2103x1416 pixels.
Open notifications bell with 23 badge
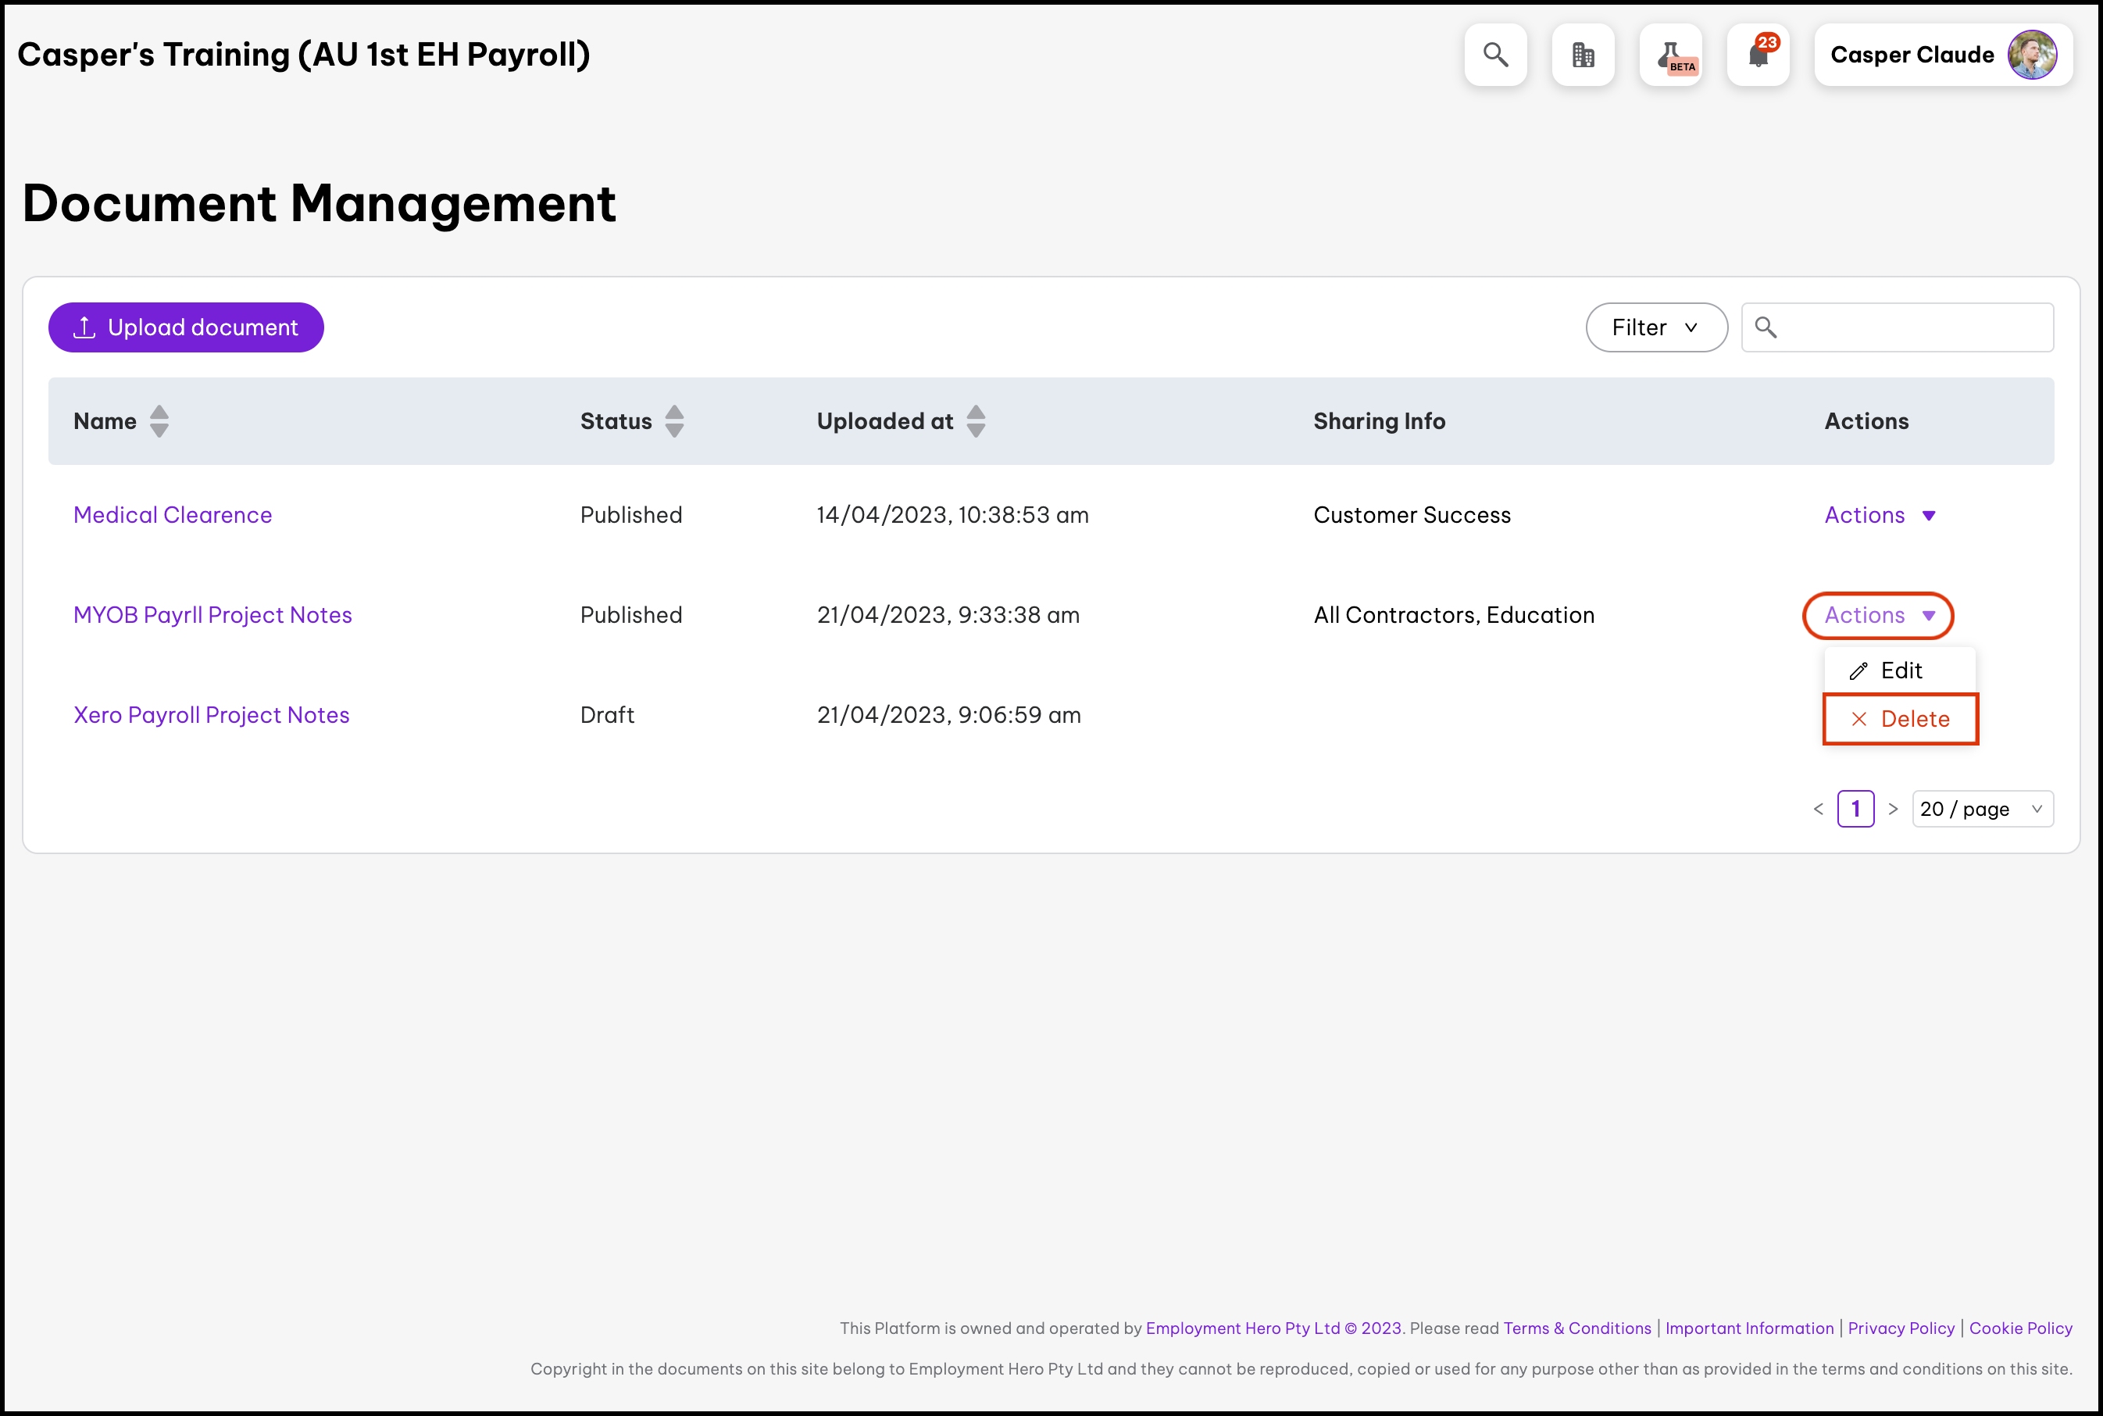click(1757, 55)
